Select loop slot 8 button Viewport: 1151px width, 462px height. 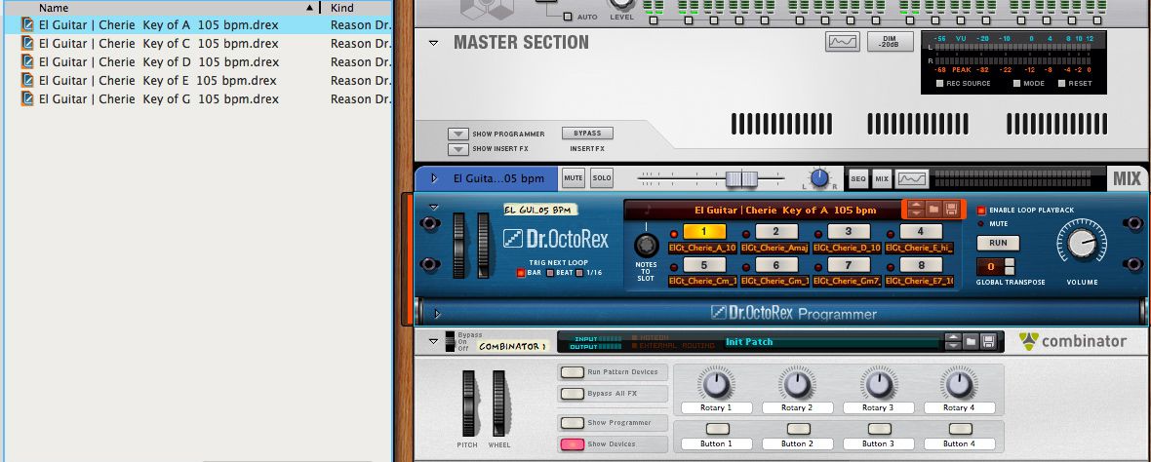point(921,265)
